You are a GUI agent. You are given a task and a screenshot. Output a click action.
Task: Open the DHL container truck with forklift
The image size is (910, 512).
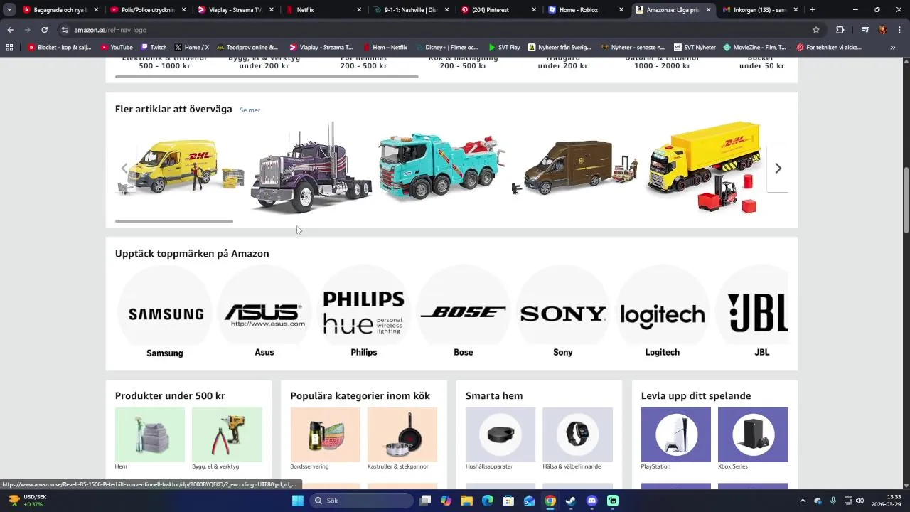(705, 168)
